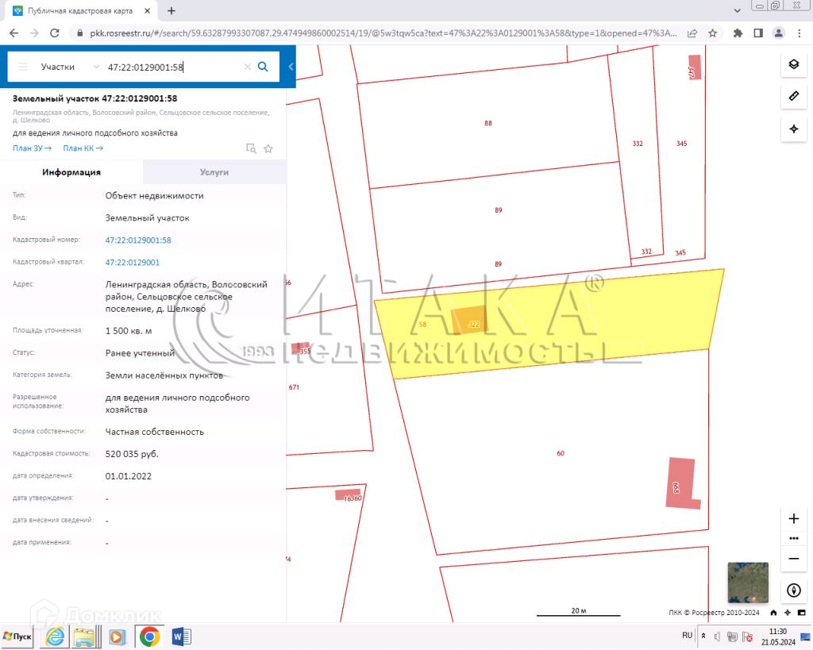Viewport: 813px width, 650px height.
Task: Open the map layers panel
Action: pyautogui.click(x=793, y=64)
